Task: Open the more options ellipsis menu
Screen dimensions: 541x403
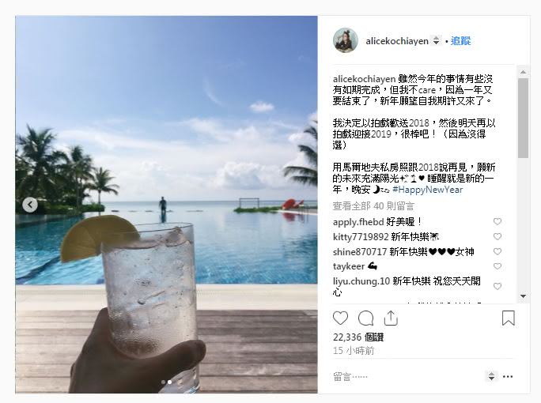Action: click(508, 376)
